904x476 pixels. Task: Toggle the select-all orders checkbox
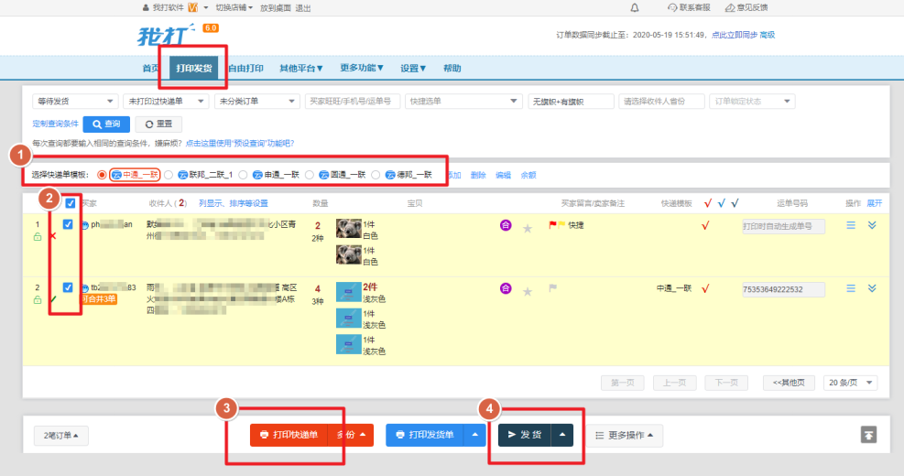point(71,203)
